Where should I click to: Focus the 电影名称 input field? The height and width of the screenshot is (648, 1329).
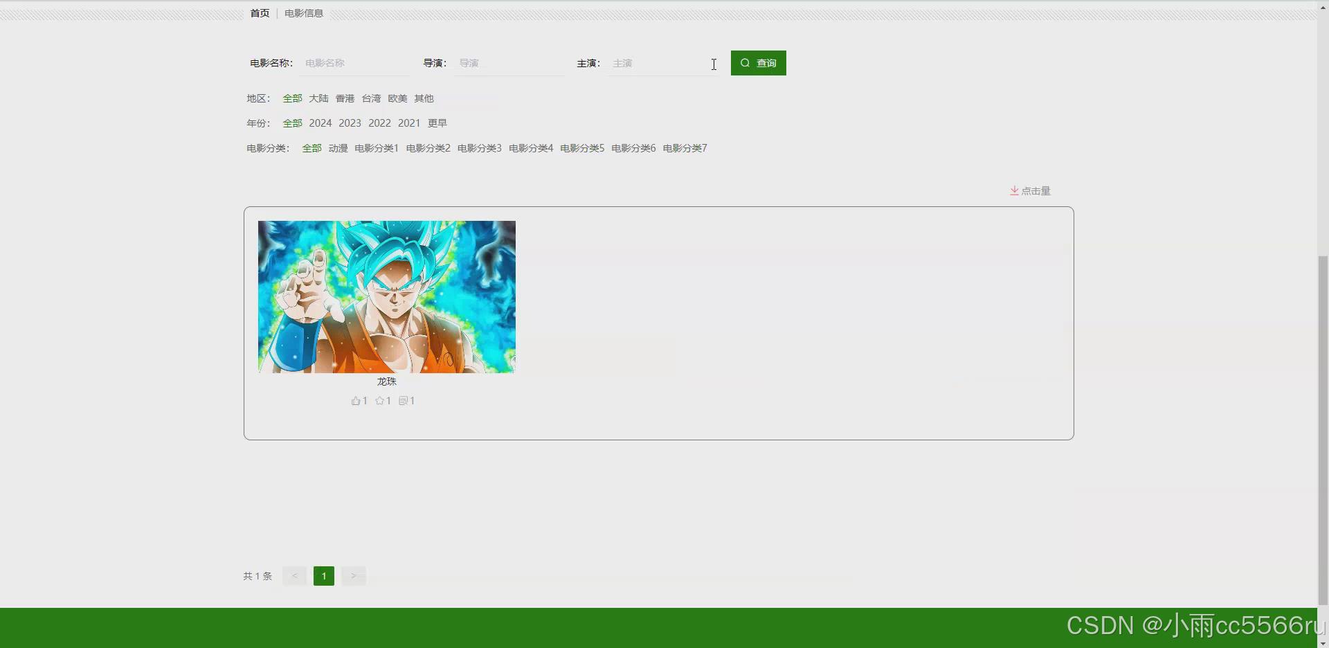tap(356, 63)
